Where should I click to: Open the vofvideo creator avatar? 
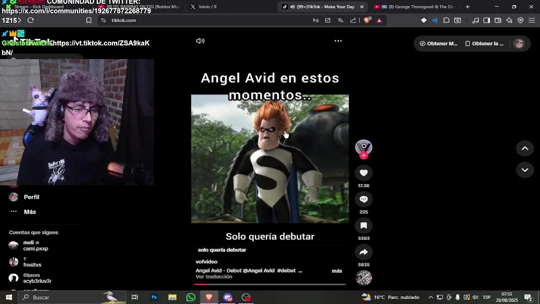coord(364,147)
